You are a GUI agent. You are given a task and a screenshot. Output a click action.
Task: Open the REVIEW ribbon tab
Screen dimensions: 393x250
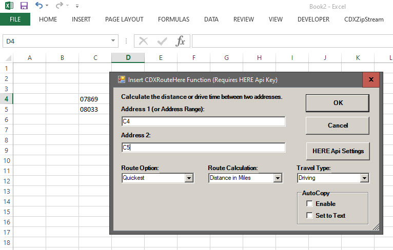click(243, 19)
